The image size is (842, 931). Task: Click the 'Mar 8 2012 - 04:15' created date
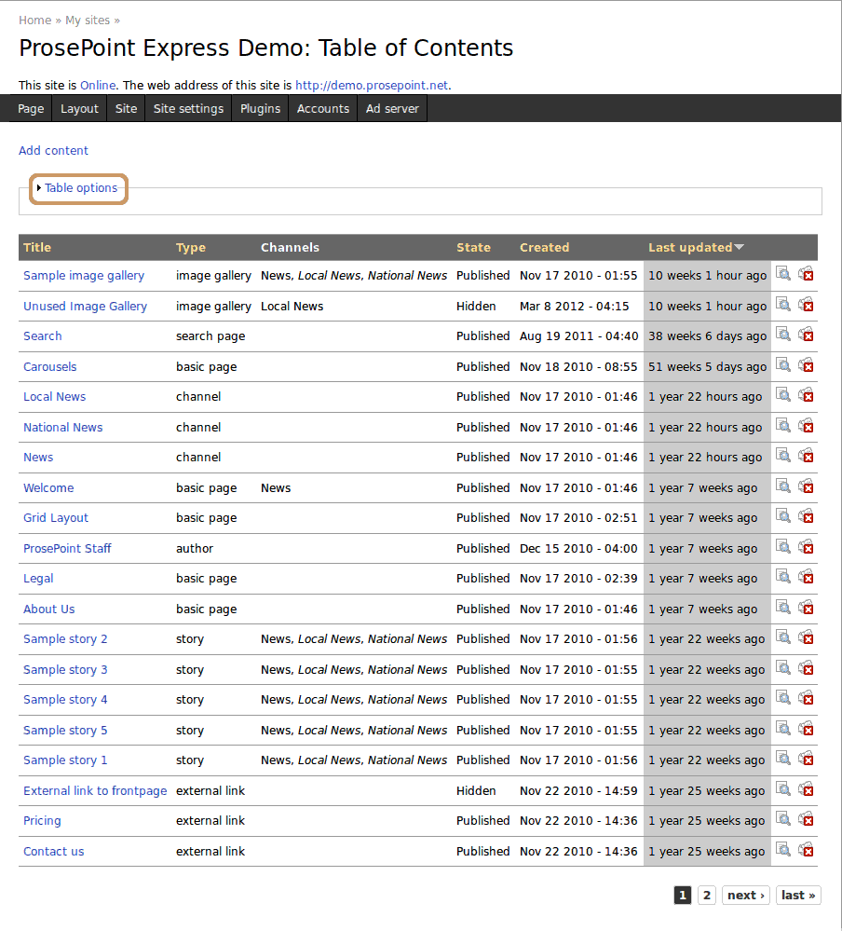click(575, 307)
